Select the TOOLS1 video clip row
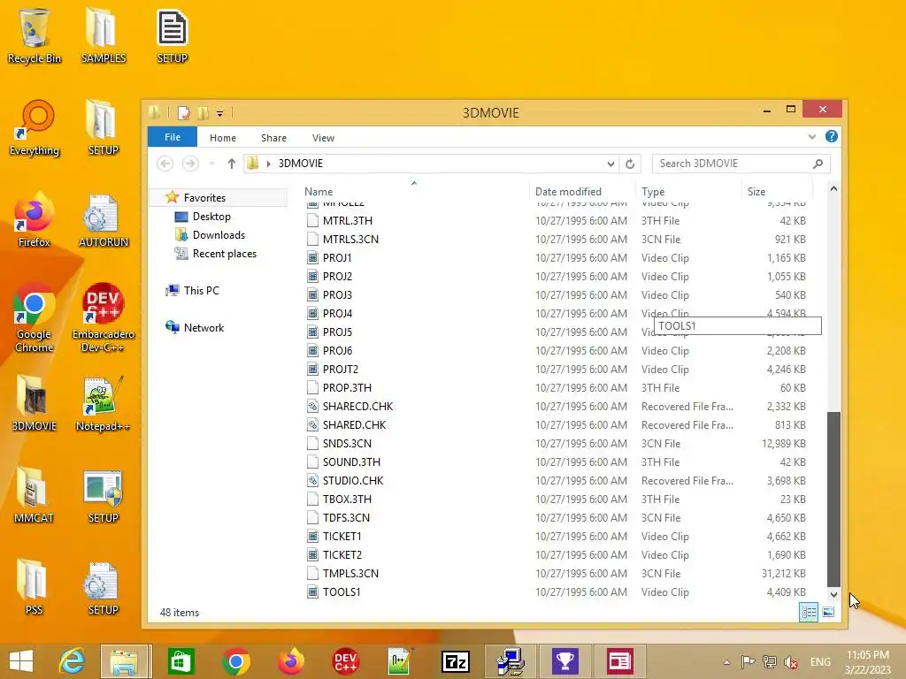 pos(557,591)
